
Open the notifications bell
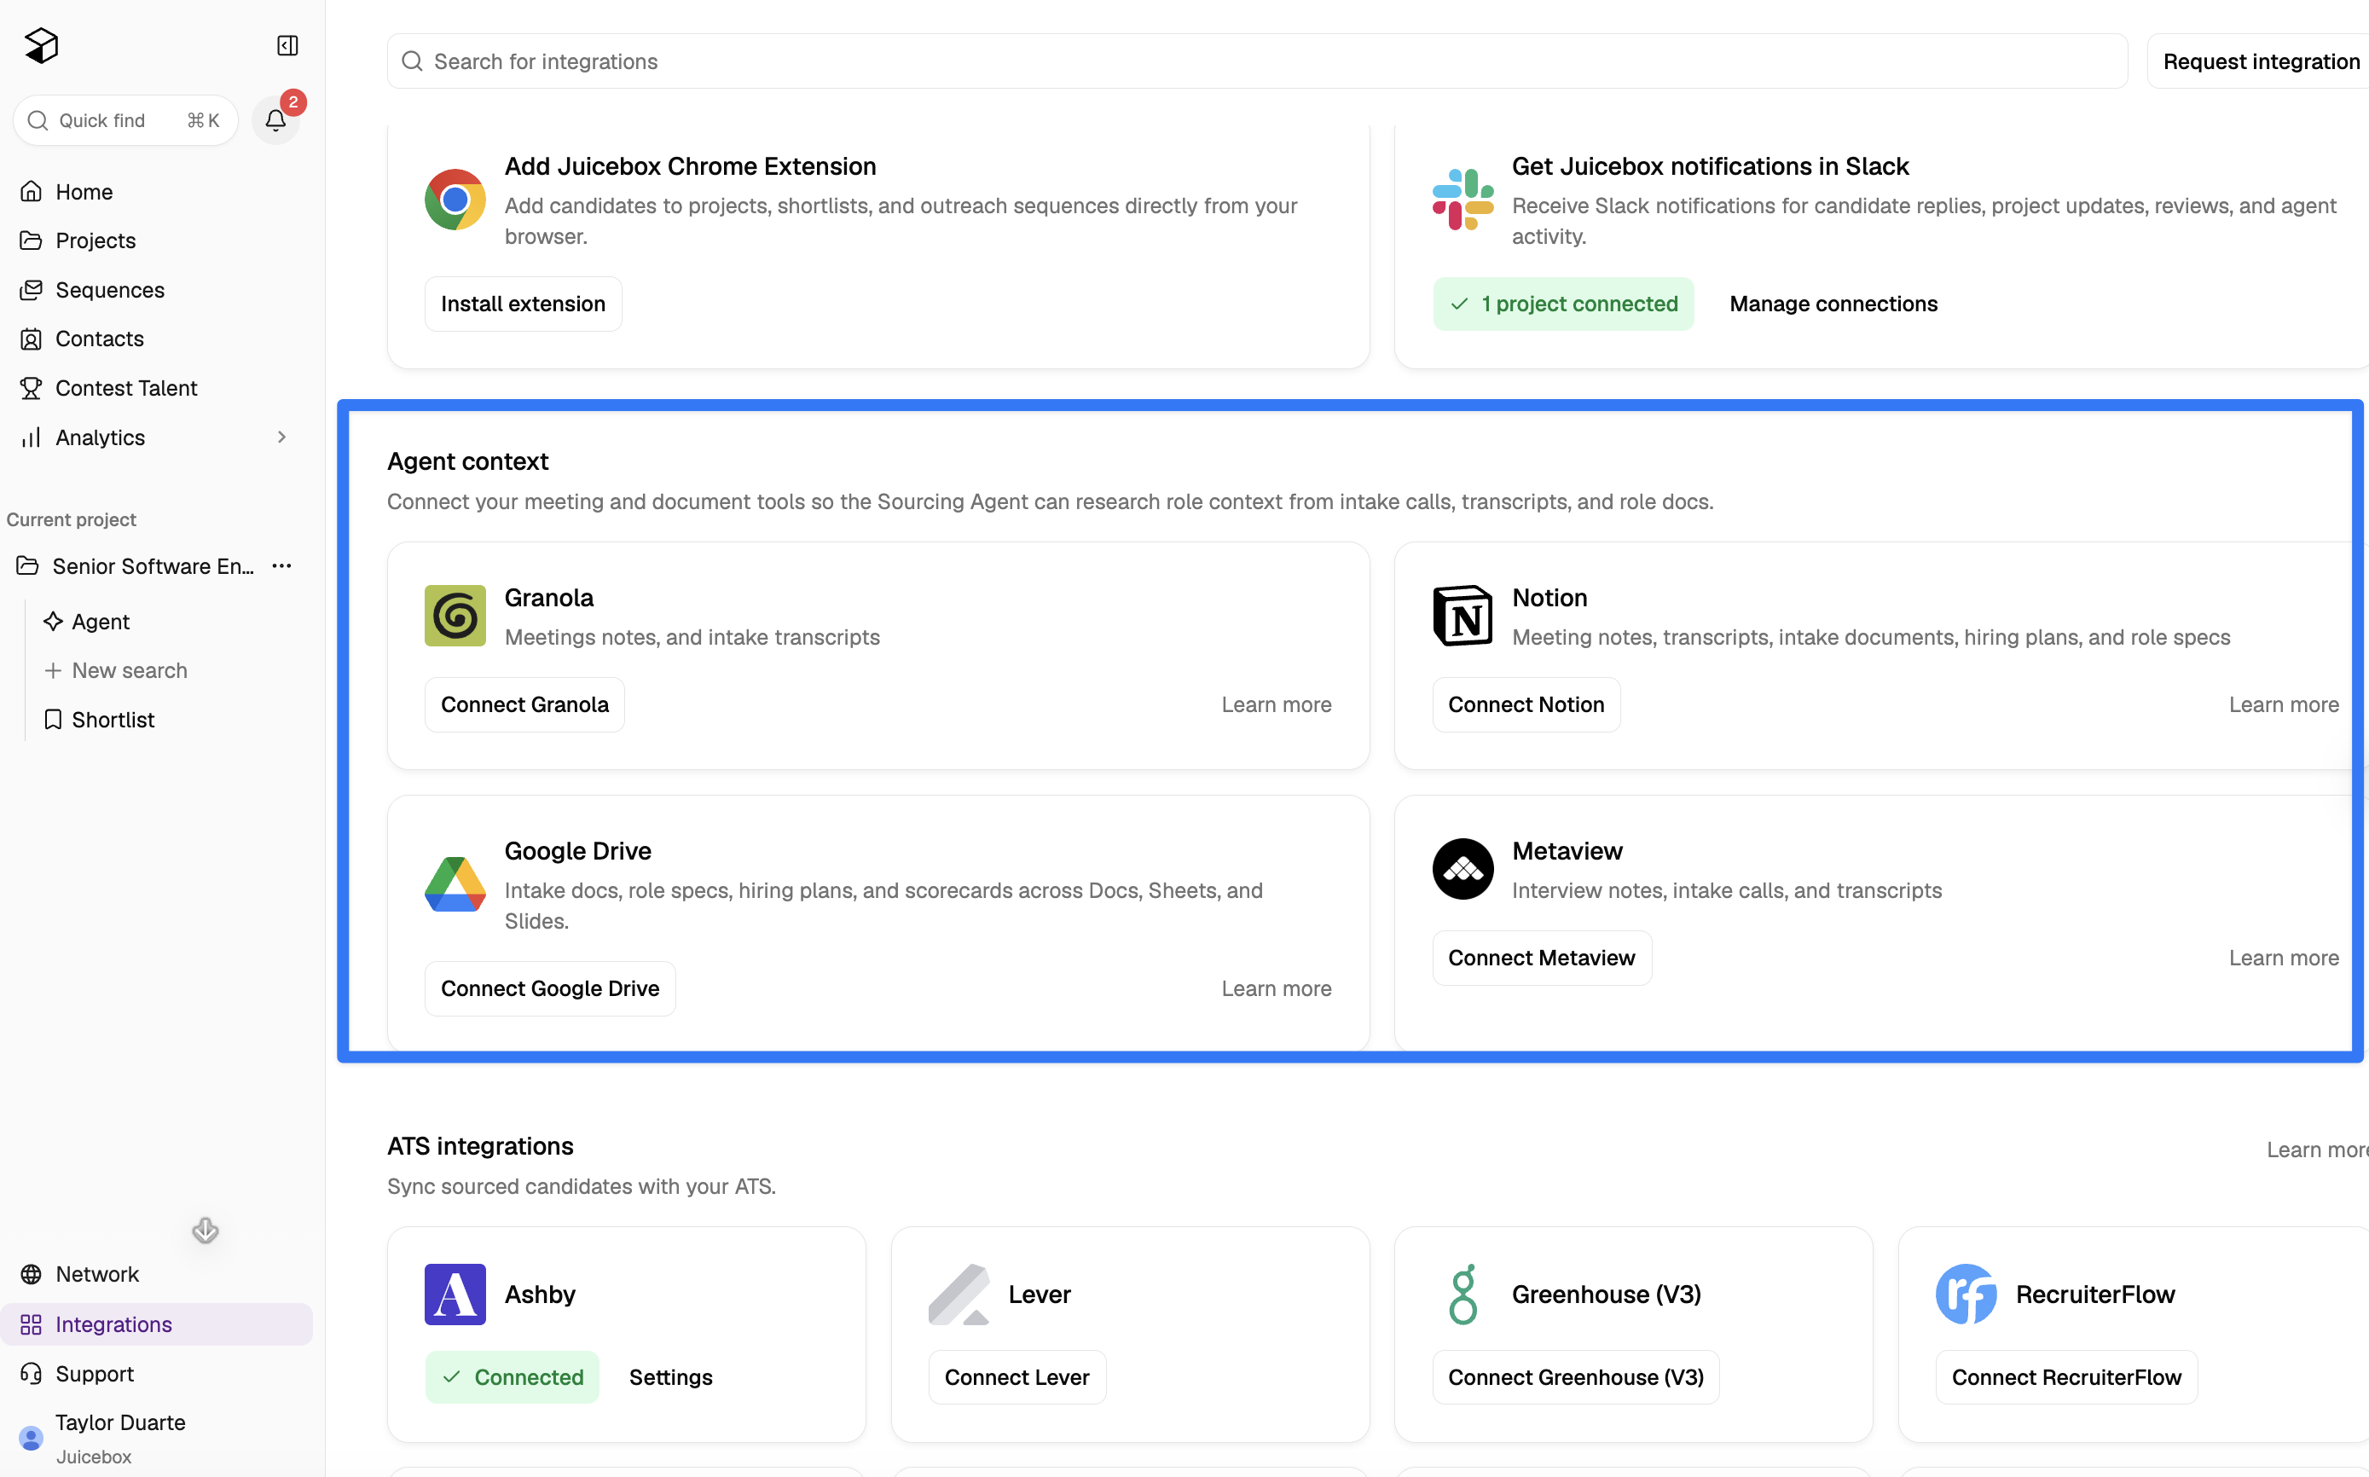point(275,120)
